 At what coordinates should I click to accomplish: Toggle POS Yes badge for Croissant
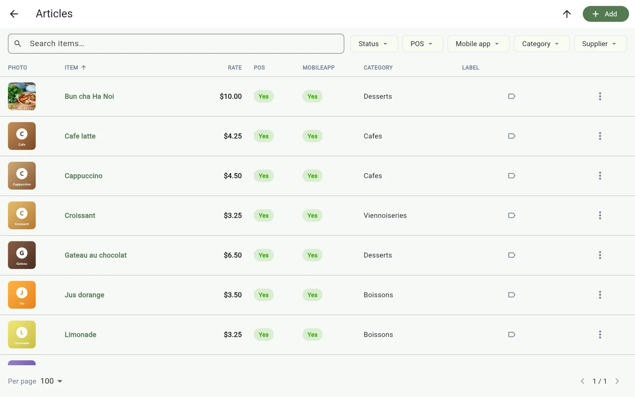pyautogui.click(x=264, y=216)
